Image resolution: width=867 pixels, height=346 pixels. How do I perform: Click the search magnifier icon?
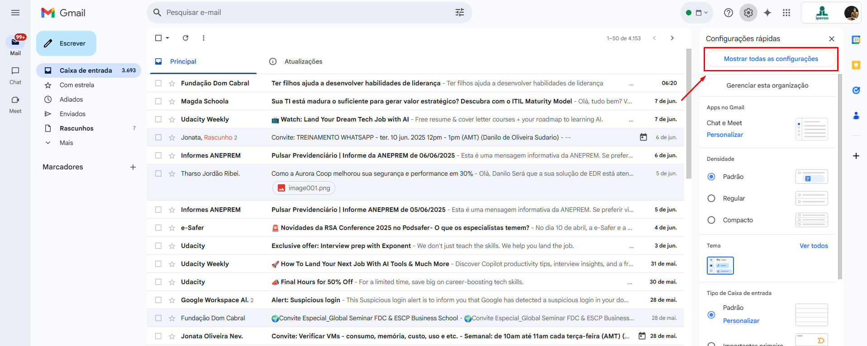(x=157, y=13)
